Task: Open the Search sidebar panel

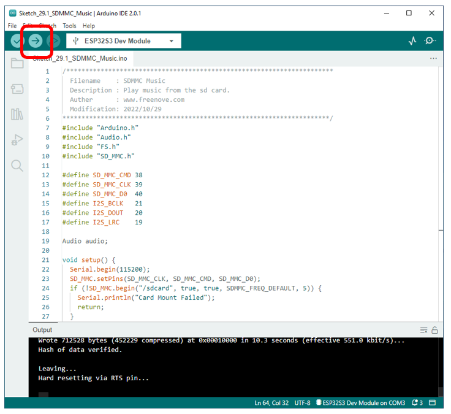Action: (x=17, y=166)
